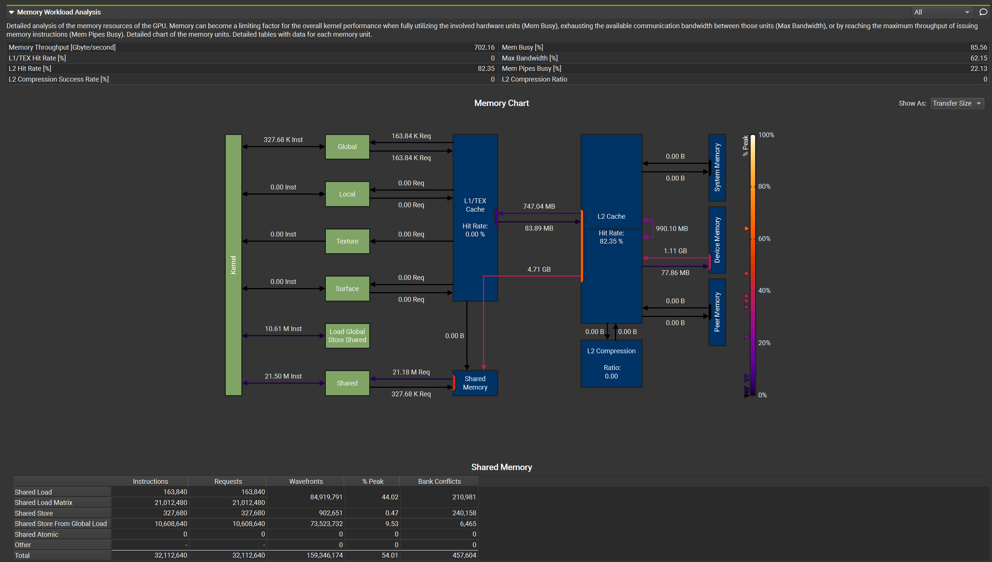Open the Show As Transfer Size dropdown
Screen dimensions: 992x562
(957, 103)
